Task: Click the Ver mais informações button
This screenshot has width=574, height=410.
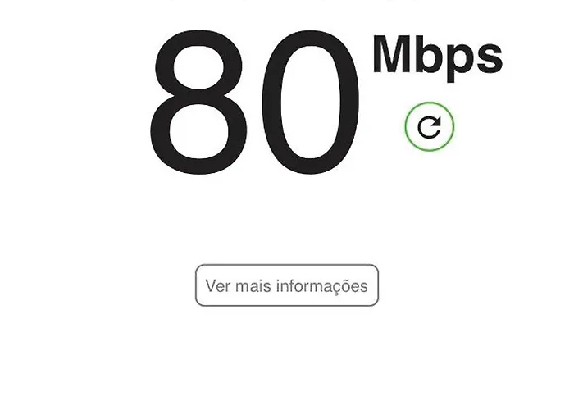Action: pyautogui.click(x=287, y=285)
